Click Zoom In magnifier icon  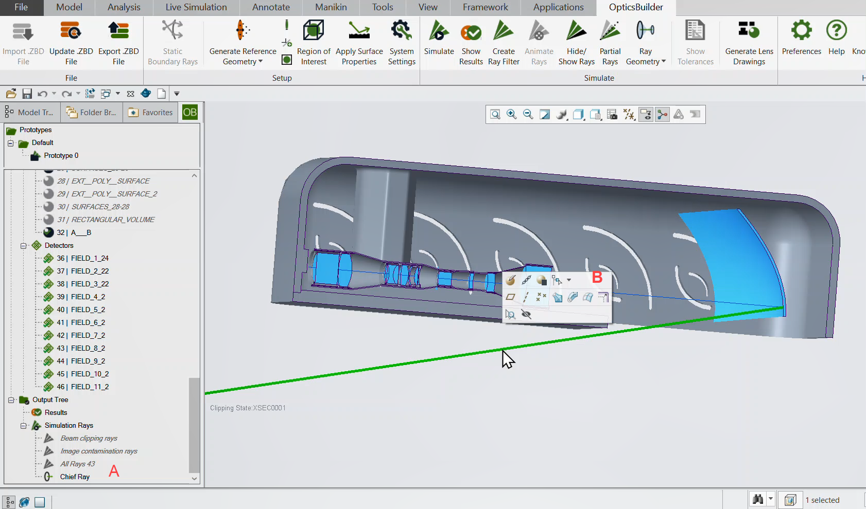click(512, 114)
